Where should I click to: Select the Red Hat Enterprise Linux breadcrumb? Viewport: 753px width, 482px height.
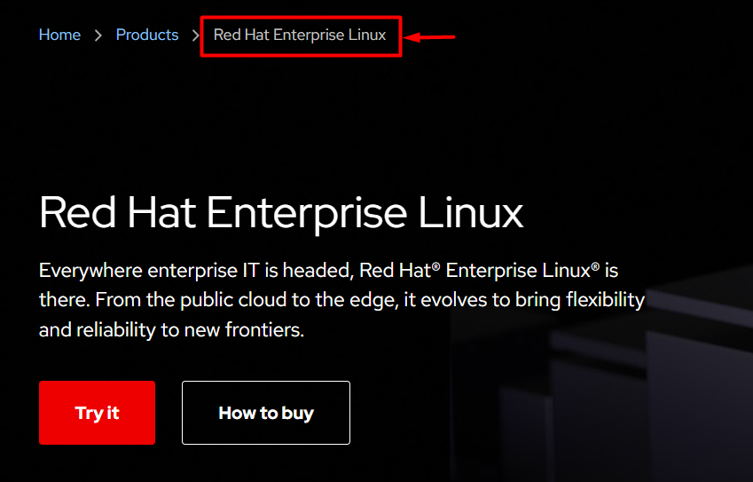(x=300, y=36)
